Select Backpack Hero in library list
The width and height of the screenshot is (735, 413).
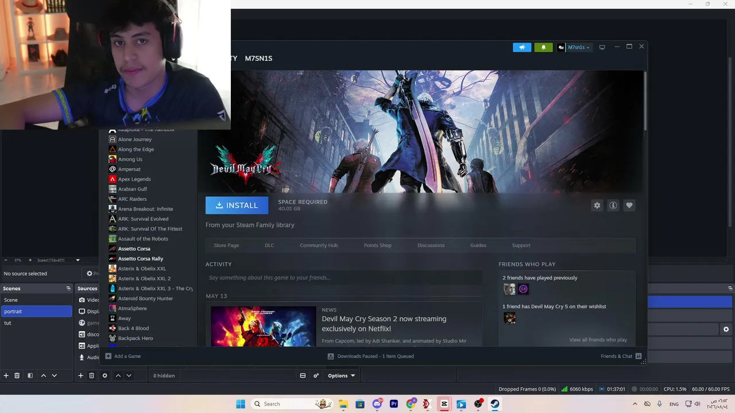tap(136, 338)
